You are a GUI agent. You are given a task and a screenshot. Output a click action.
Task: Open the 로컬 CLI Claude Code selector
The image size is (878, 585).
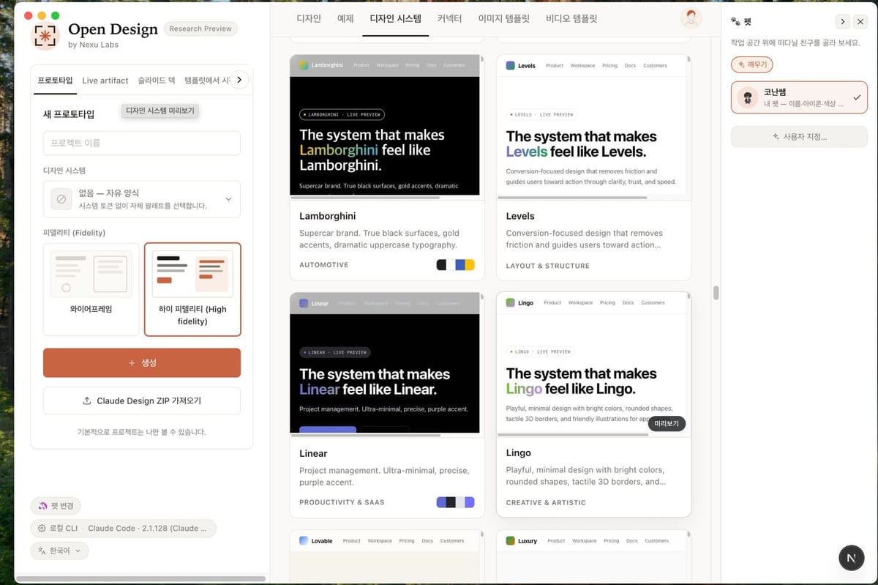123,528
